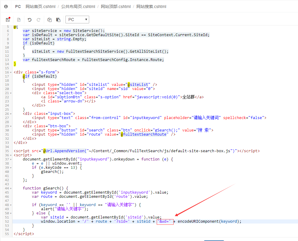Open the PC device dropdown
Image resolution: width=298 pixels, height=241 pixels.
(x=77, y=20)
